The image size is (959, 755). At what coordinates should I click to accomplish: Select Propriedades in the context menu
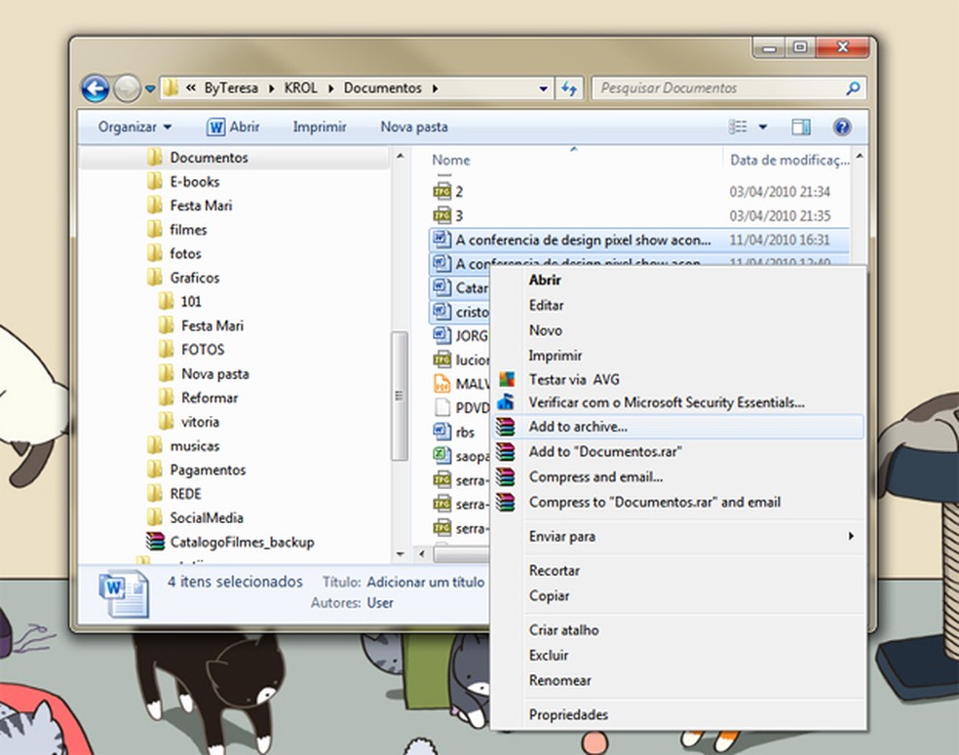[568, 714]
